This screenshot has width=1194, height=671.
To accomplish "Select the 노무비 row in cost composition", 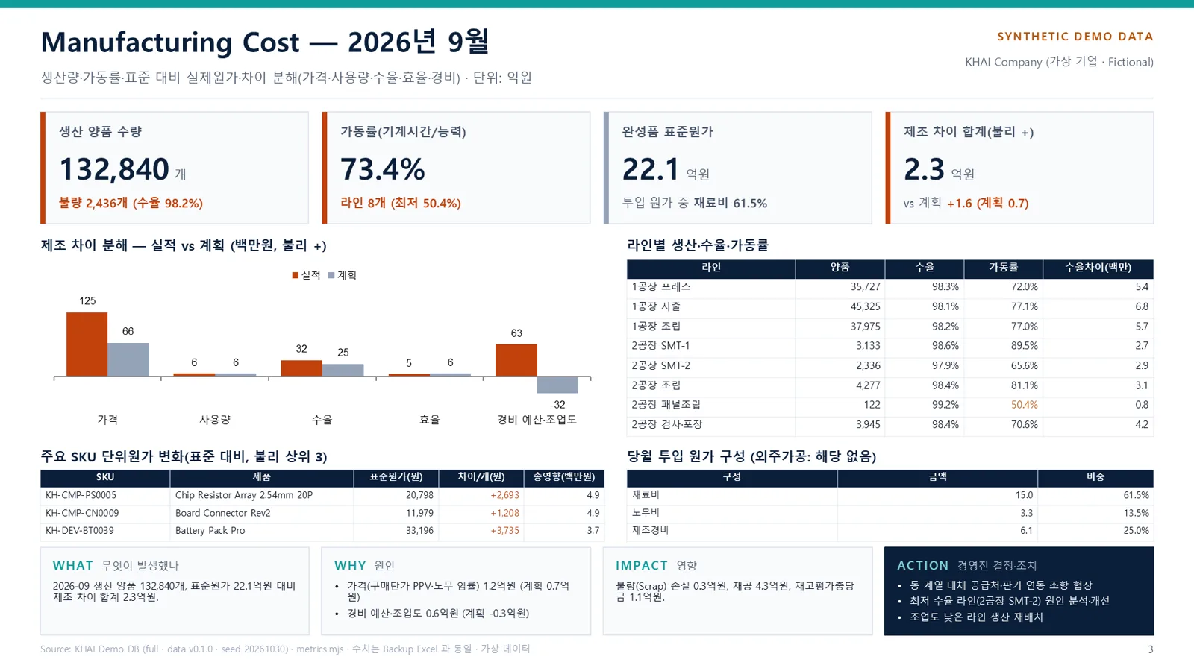I will pos(890,513).
